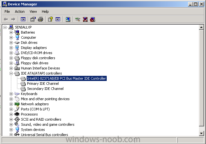Select the System devices label
Viewport: 206px width, 144px height.
tap(33, 130)
